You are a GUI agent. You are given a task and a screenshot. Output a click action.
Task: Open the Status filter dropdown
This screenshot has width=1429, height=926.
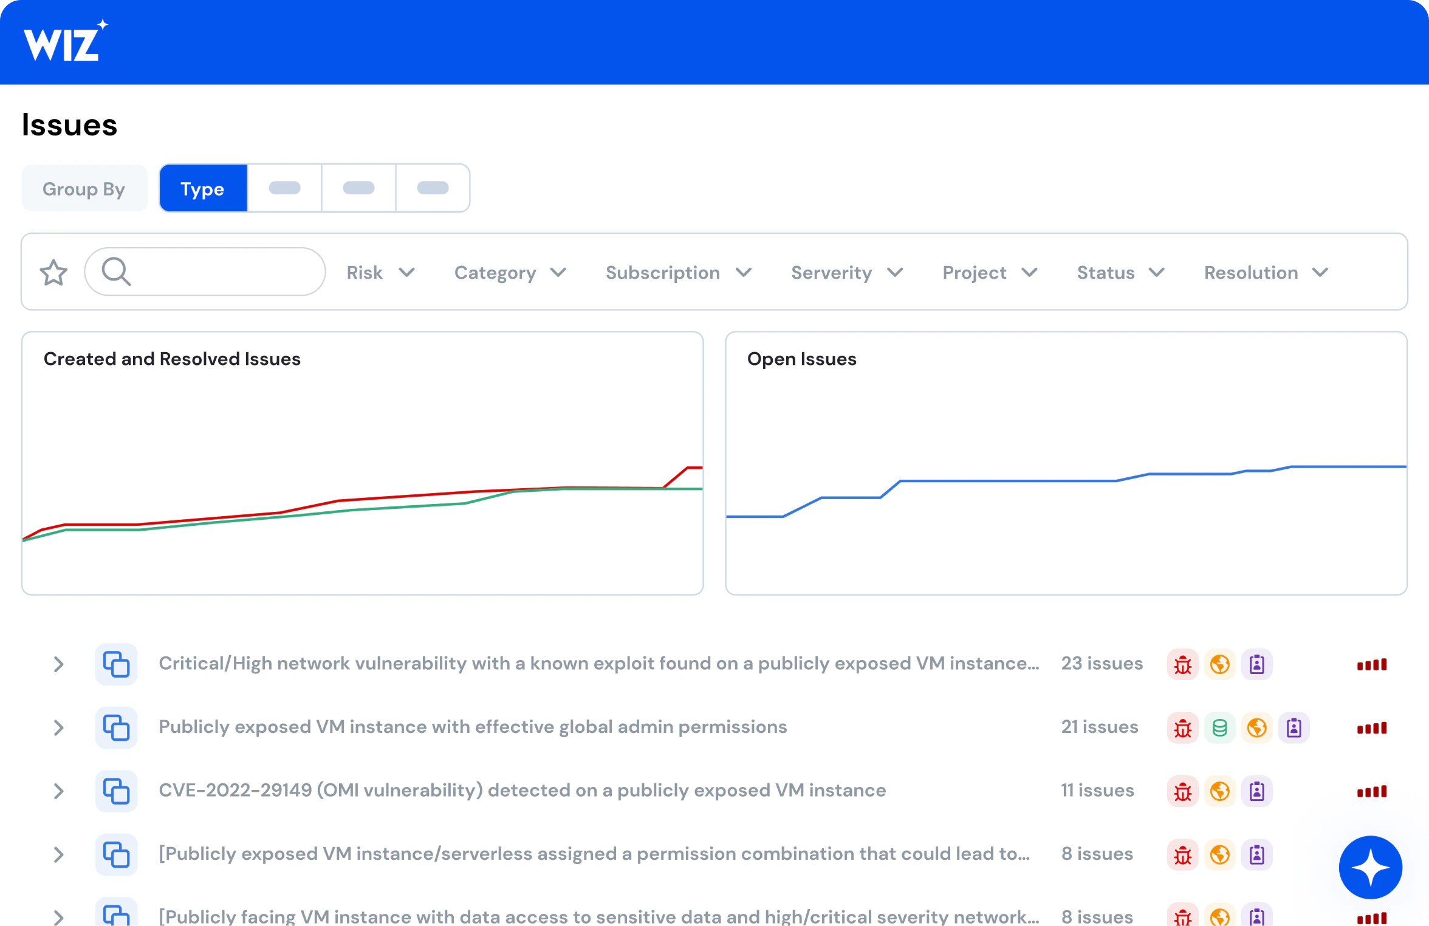(x=1120, y=271)
